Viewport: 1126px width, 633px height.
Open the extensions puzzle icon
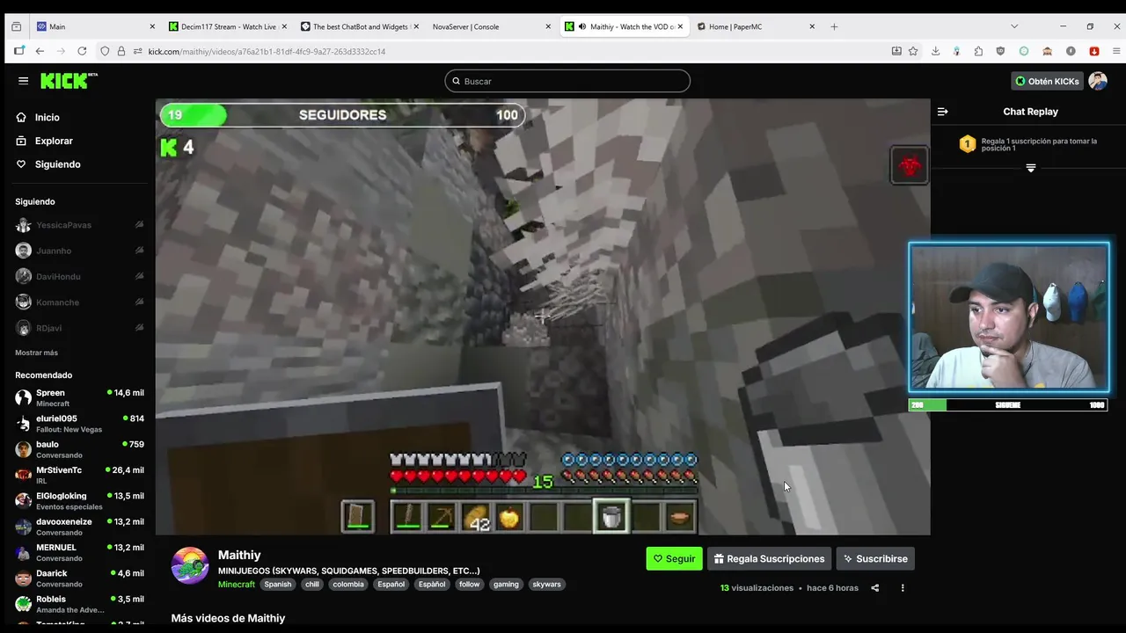[x=978, y=51]
